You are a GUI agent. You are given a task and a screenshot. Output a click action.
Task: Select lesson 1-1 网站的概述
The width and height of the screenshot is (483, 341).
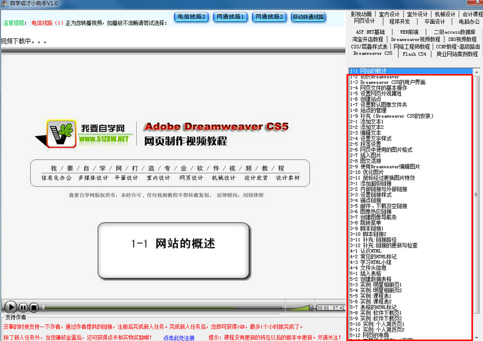(411, 71)
